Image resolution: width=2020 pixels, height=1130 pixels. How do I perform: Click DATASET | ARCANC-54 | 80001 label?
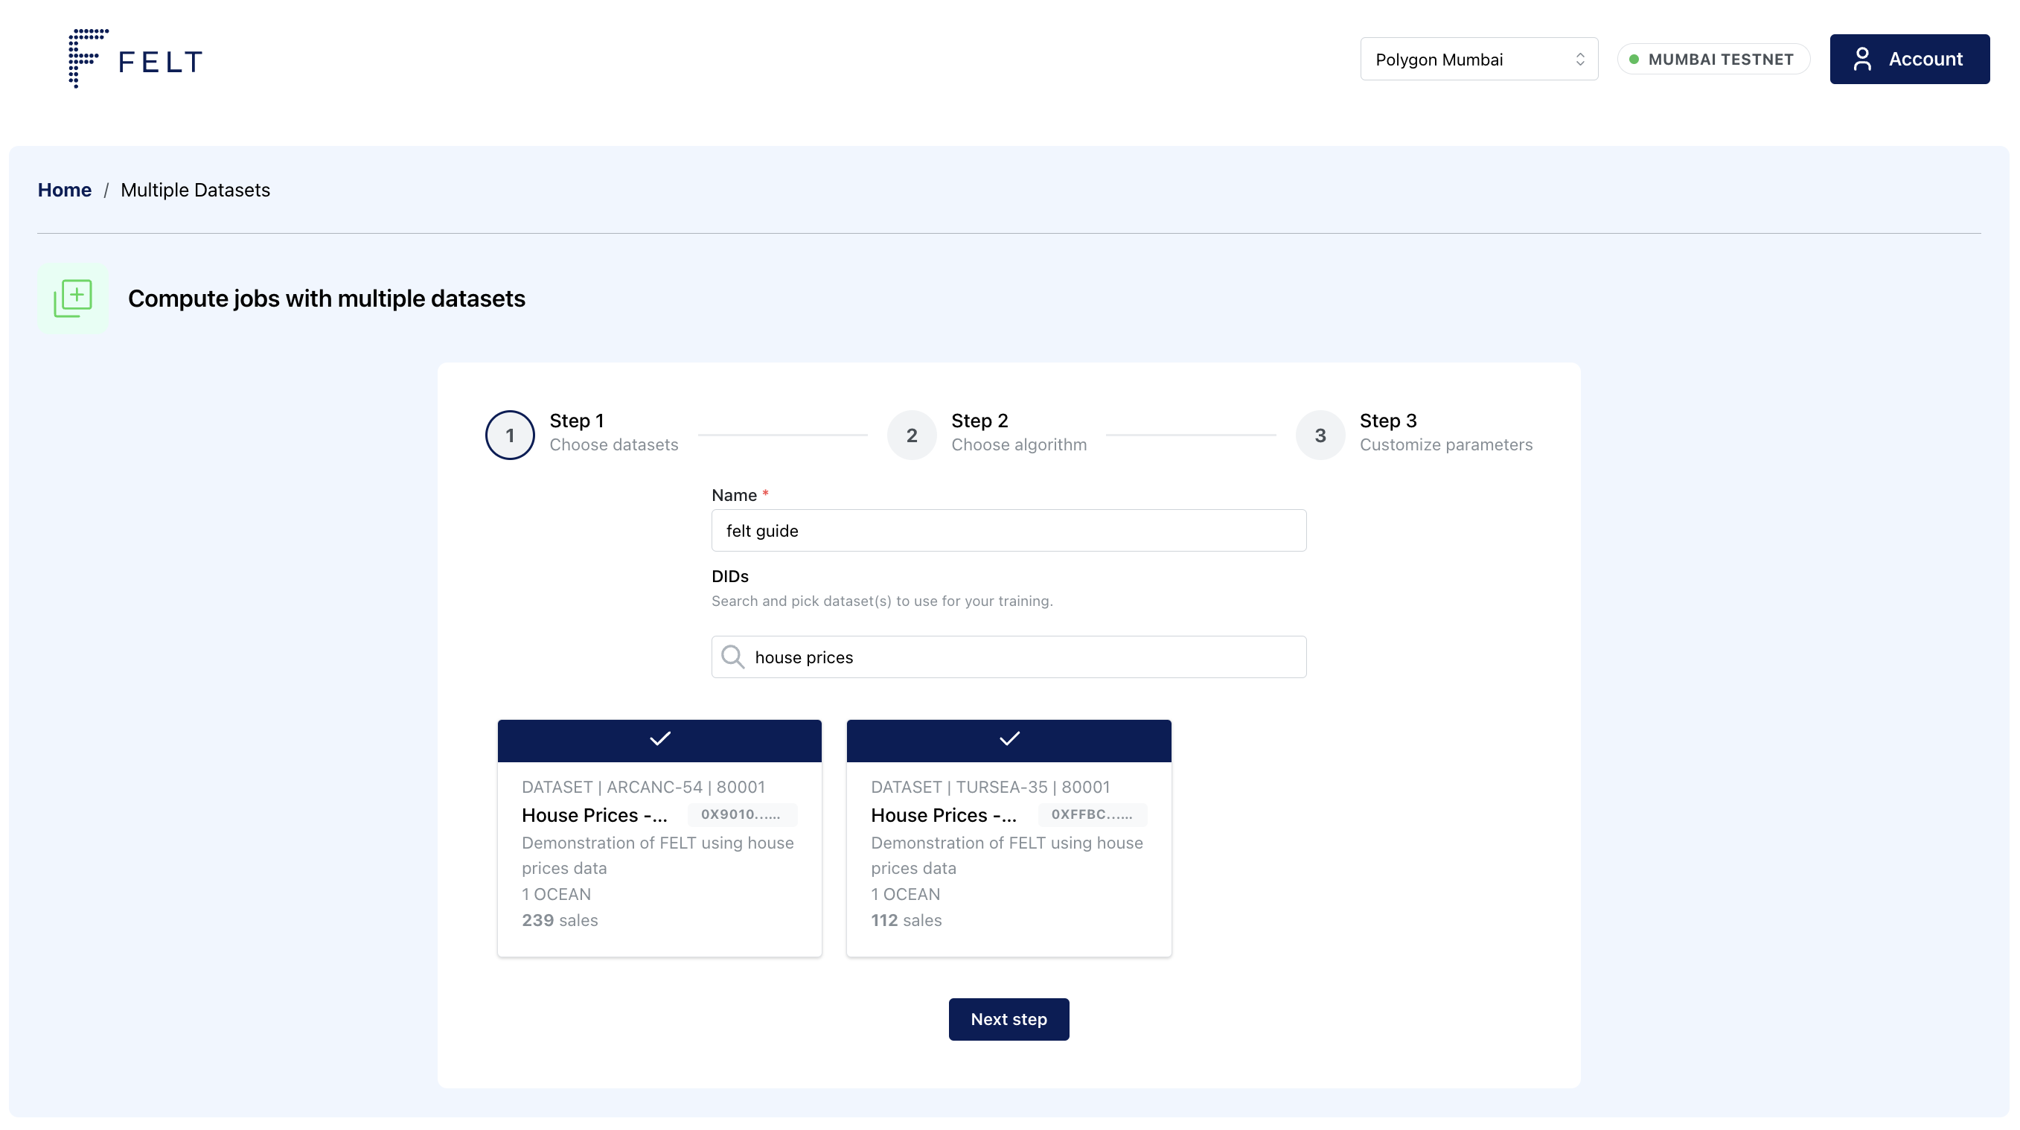[643, 787]
